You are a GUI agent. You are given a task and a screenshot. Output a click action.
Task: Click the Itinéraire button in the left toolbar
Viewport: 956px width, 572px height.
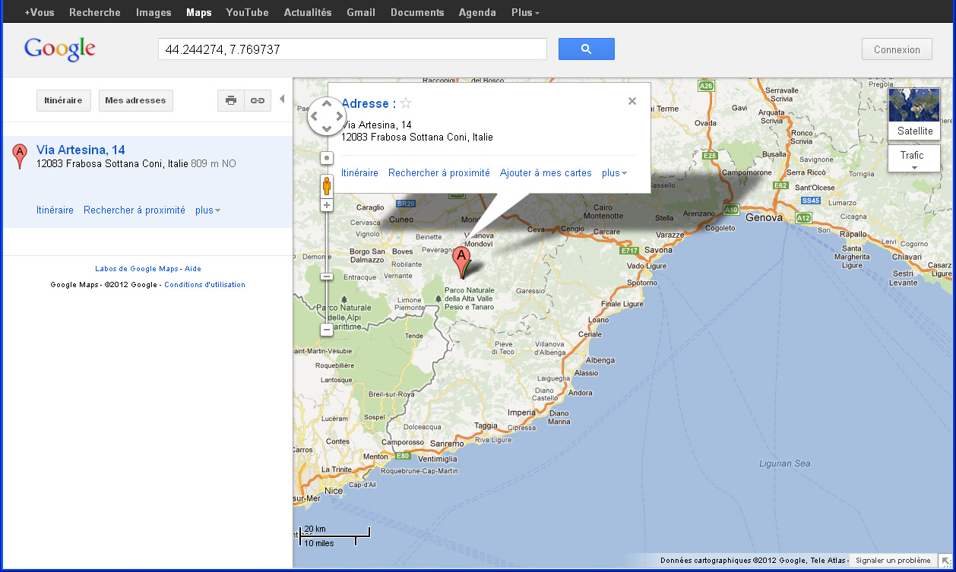click(x=64, y=100)
